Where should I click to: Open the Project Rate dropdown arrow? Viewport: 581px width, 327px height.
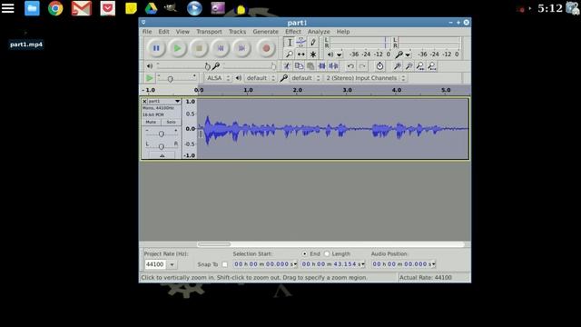(x=172, y=264)
